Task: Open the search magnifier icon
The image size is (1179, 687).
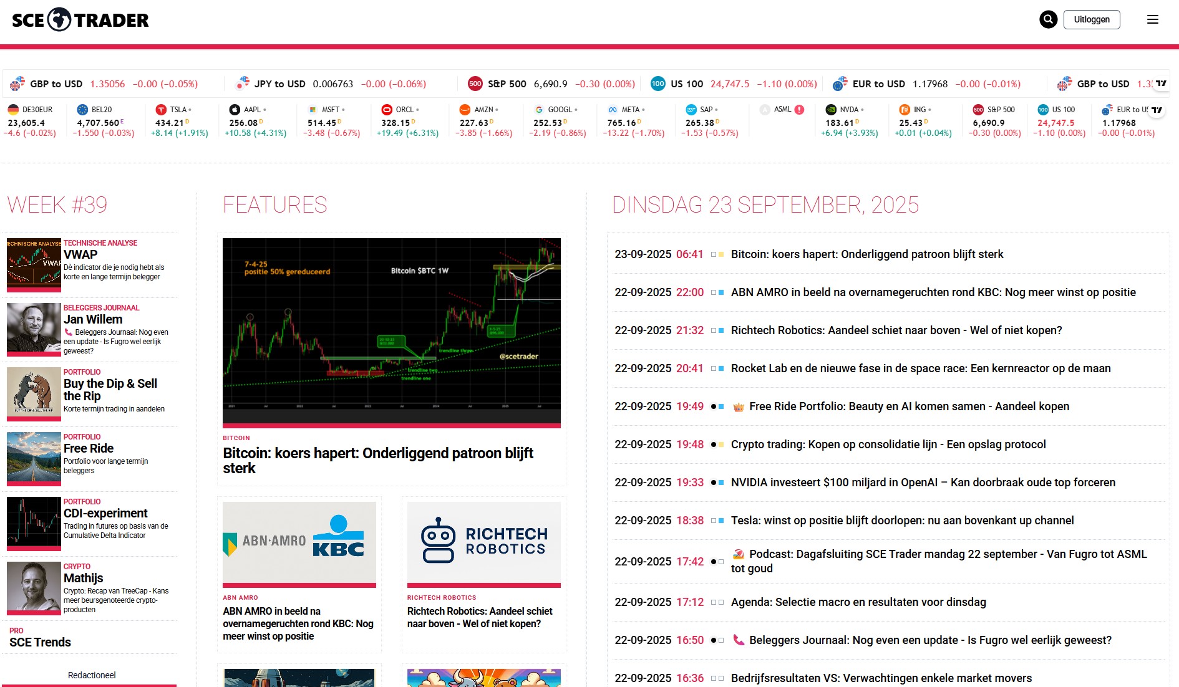Action: tap(1048, 19)
